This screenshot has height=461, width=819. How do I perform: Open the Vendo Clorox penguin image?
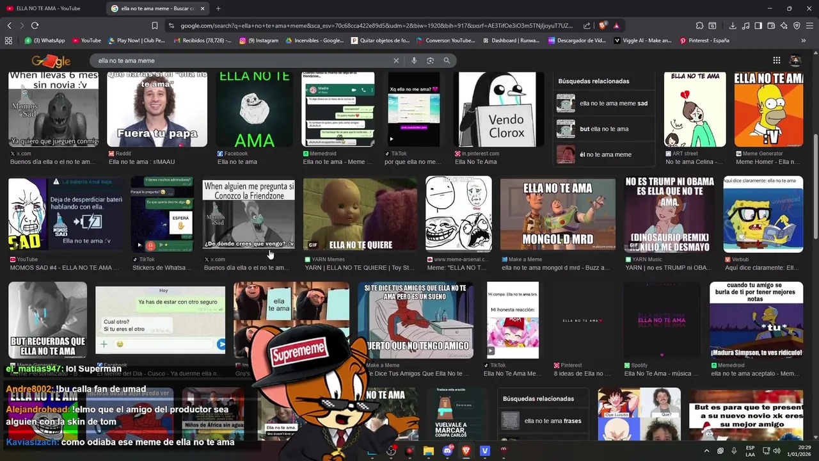tap(498, 109)
